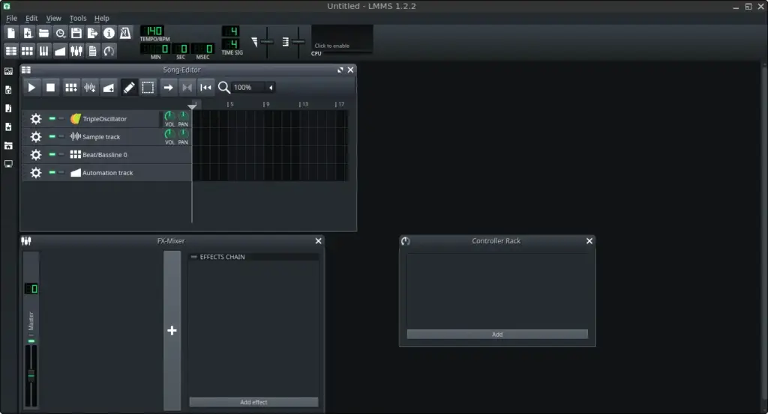The width and height of the screenshot is (768, 414).
Task: Click Add button in Controller Rack
Action: [x=497, y=335]
